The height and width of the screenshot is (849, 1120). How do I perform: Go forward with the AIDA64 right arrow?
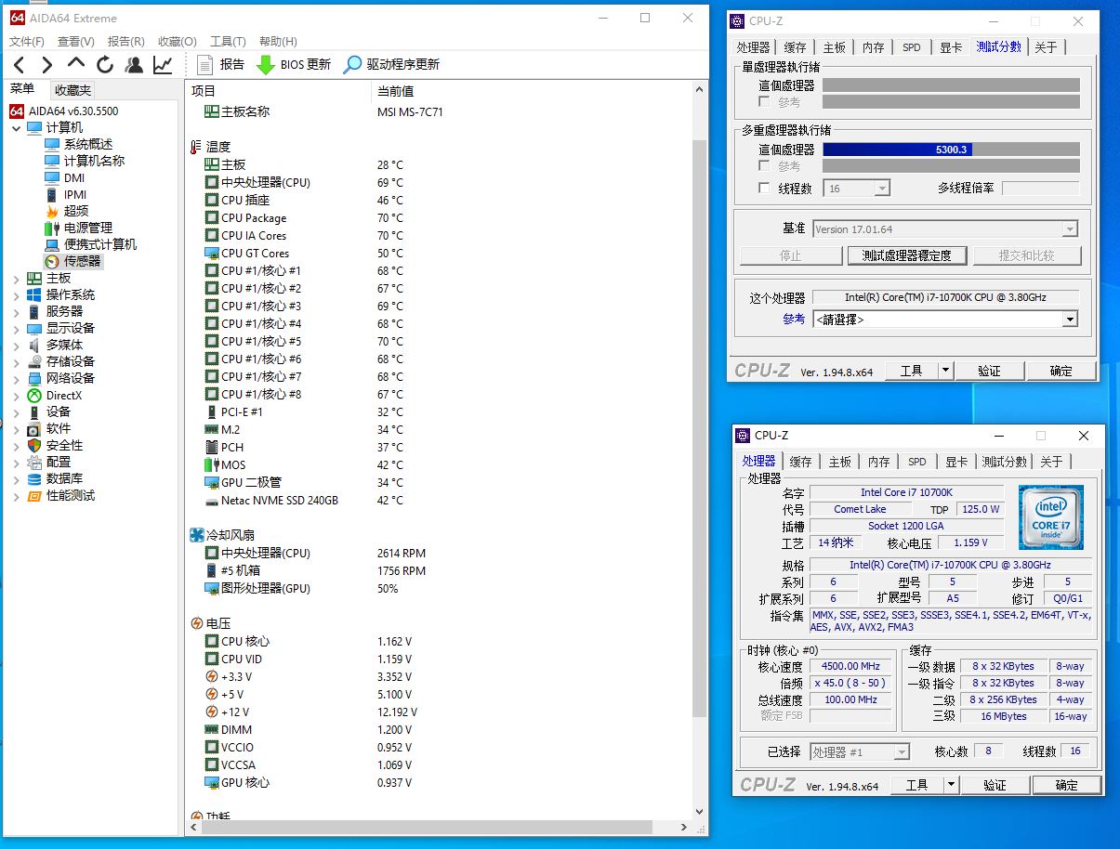point(47,64)
